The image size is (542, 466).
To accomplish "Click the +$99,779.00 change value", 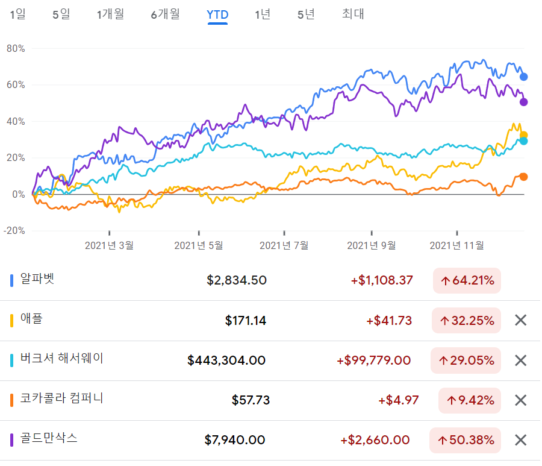I will coord(374,361).
